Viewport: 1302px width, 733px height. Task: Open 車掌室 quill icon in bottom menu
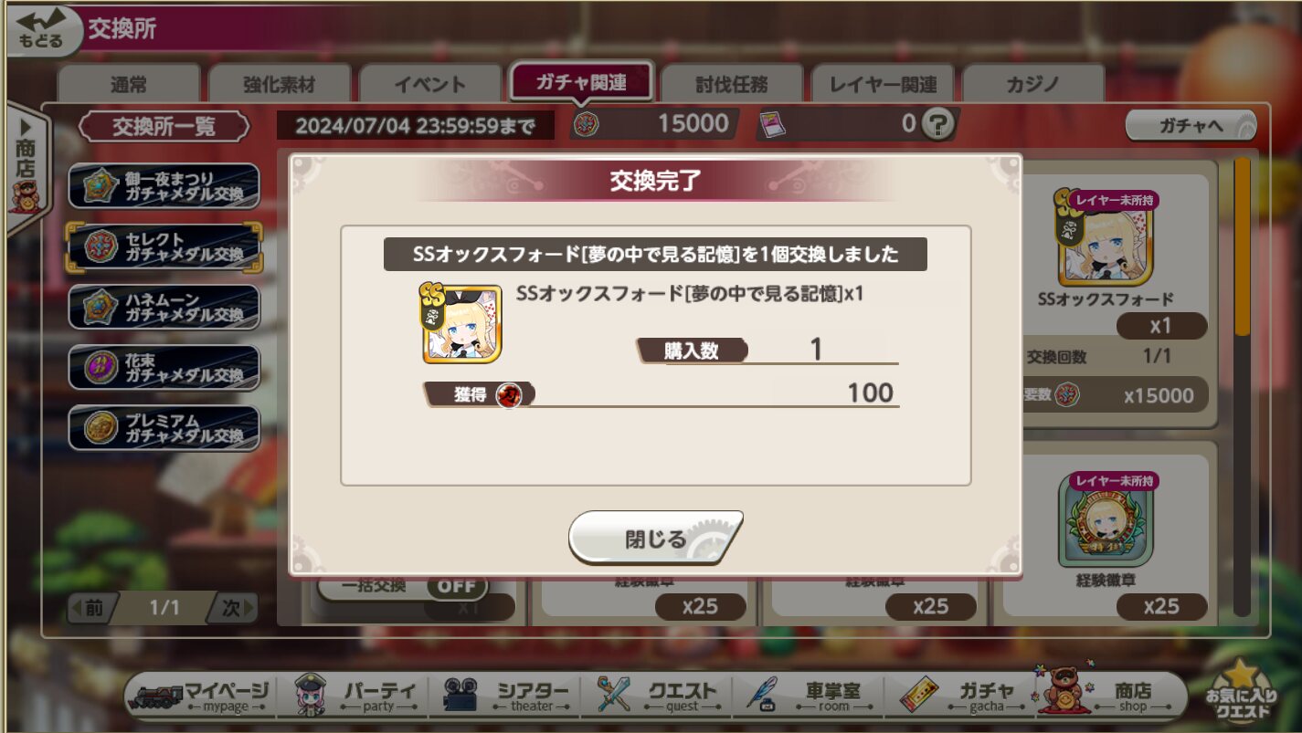[x=763, y=696]
